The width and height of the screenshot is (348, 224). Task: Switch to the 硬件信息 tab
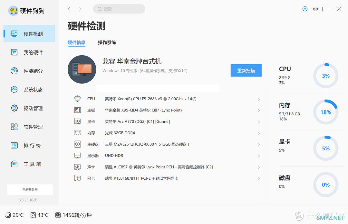point(76,42)
